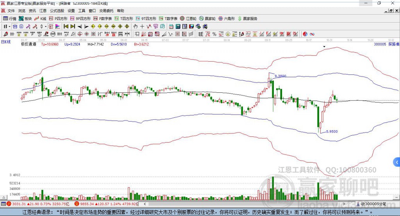Click the floppy disk save icon
The image size is (400, 216).
191,27
